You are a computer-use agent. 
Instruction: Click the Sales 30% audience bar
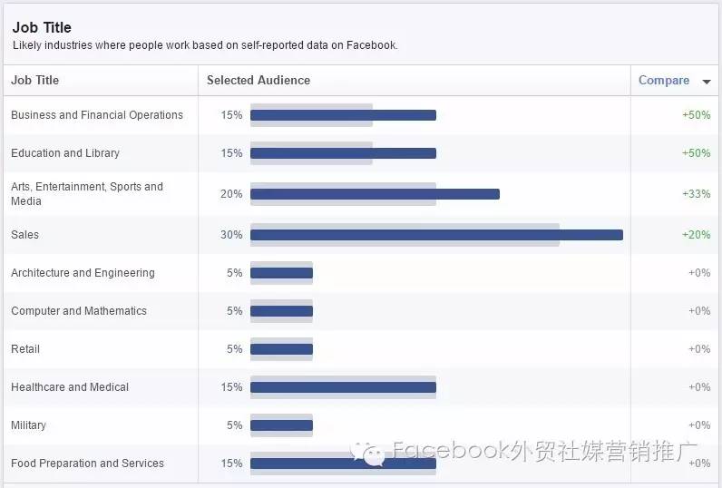coord(436,235)
